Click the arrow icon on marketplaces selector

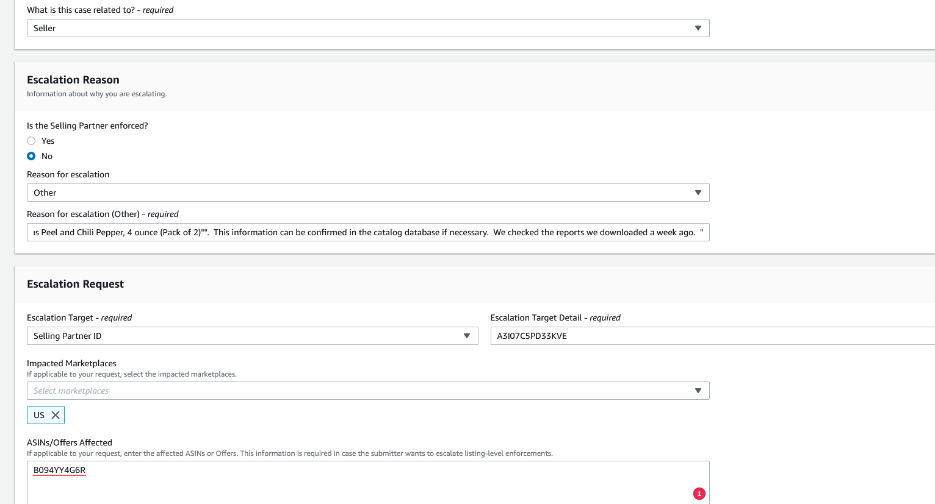[x=698, y=391]
